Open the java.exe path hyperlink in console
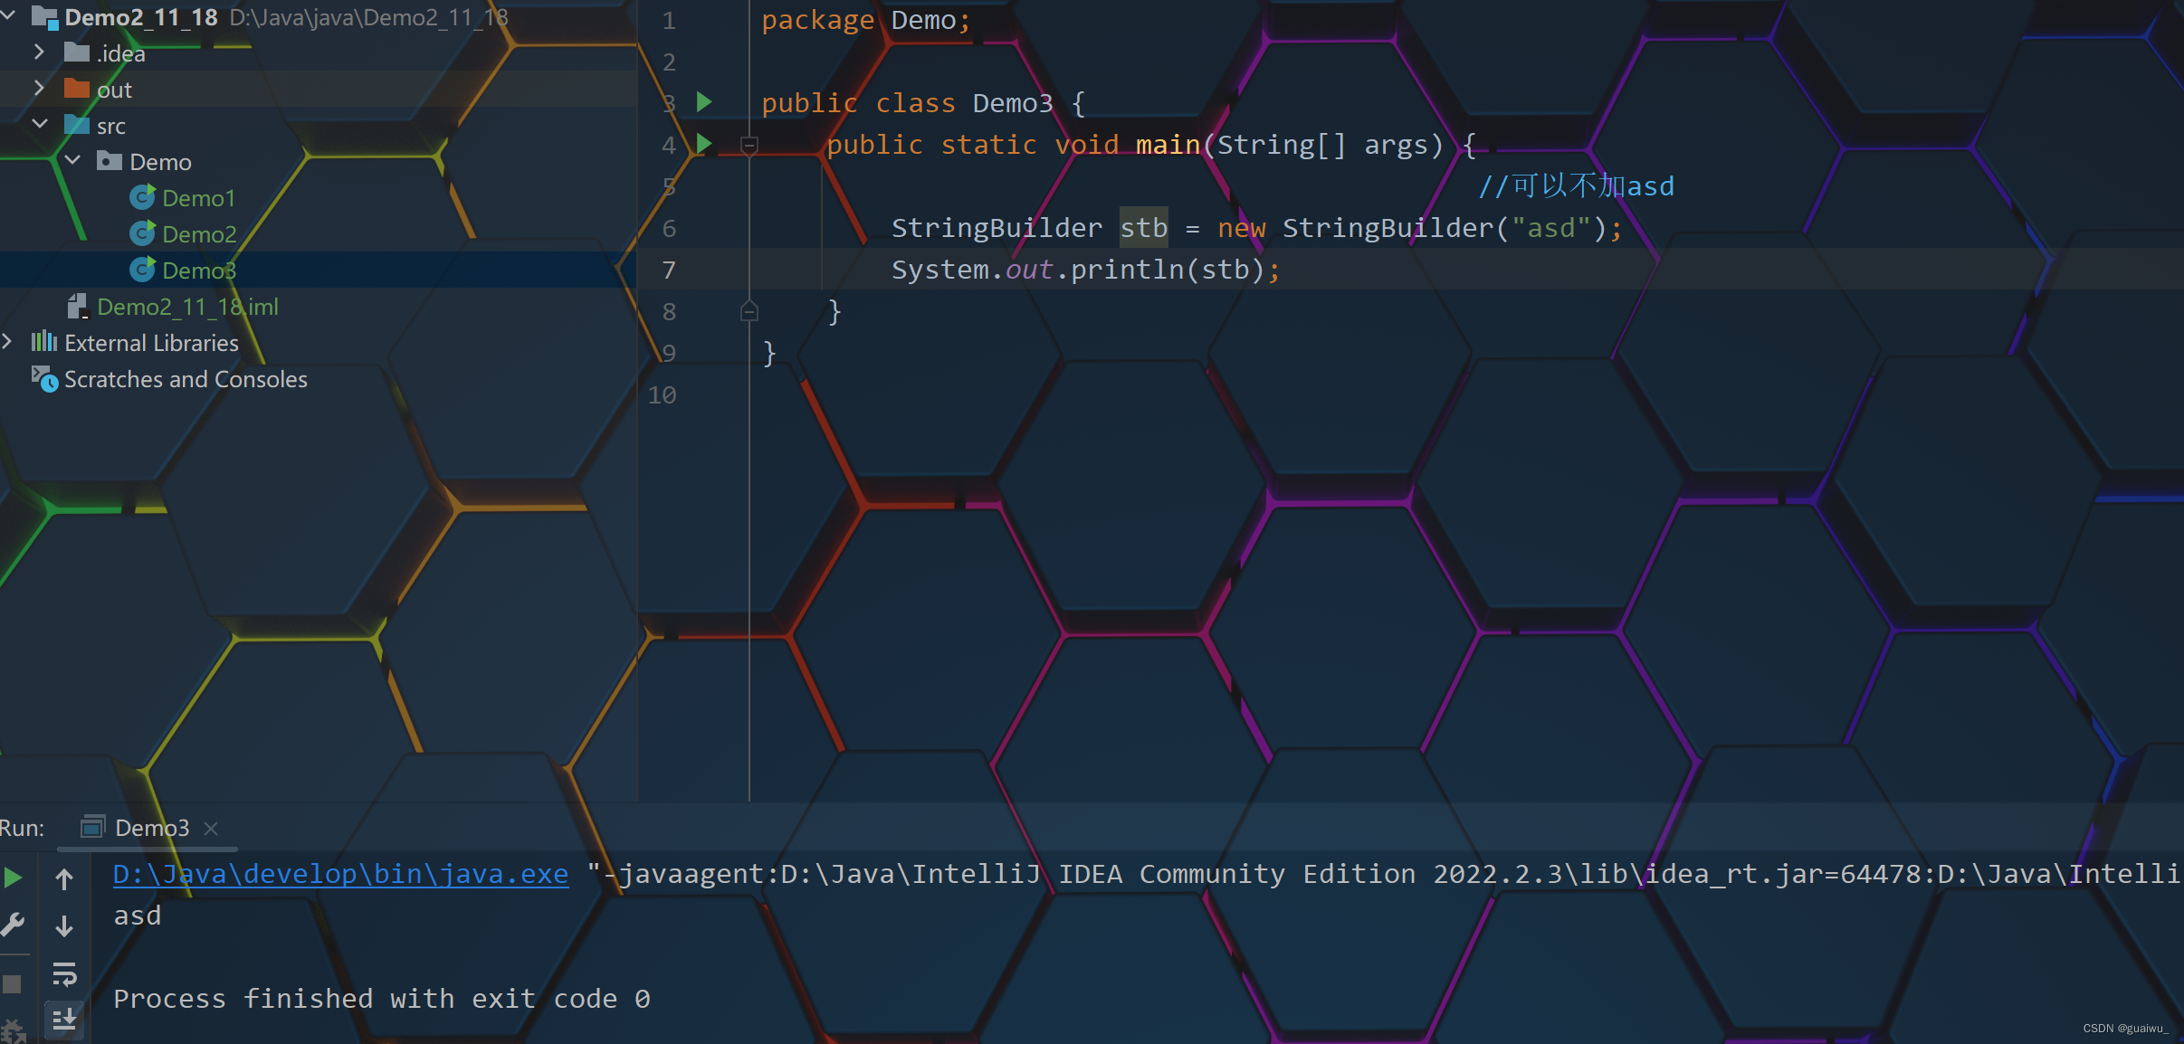 click(339, 874)
